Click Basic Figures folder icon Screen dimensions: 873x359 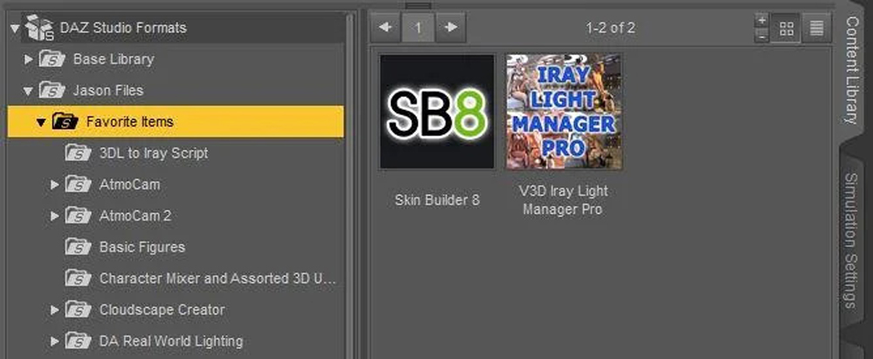pos(78,247)
